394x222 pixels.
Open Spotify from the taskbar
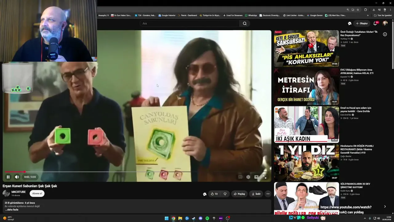[207, 218]
